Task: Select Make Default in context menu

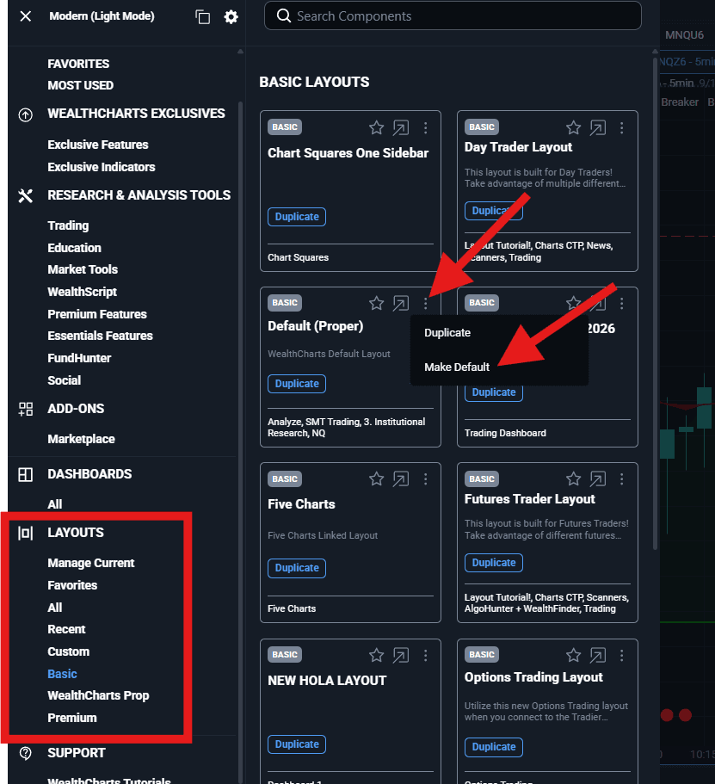Action: (457, 367)
